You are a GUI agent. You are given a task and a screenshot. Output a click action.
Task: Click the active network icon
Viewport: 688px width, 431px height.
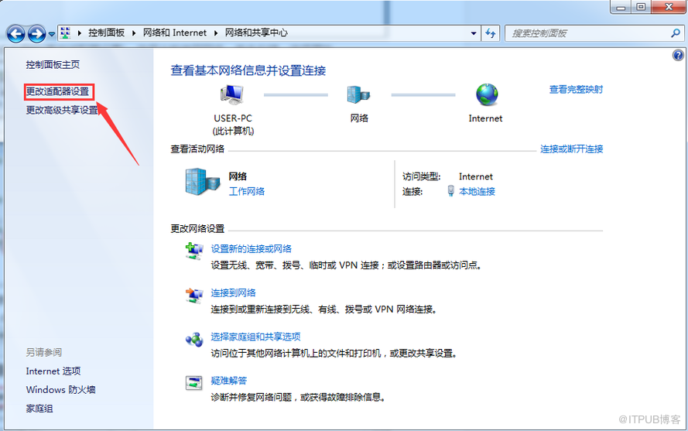pyautogui.click(x=202, y=181)
